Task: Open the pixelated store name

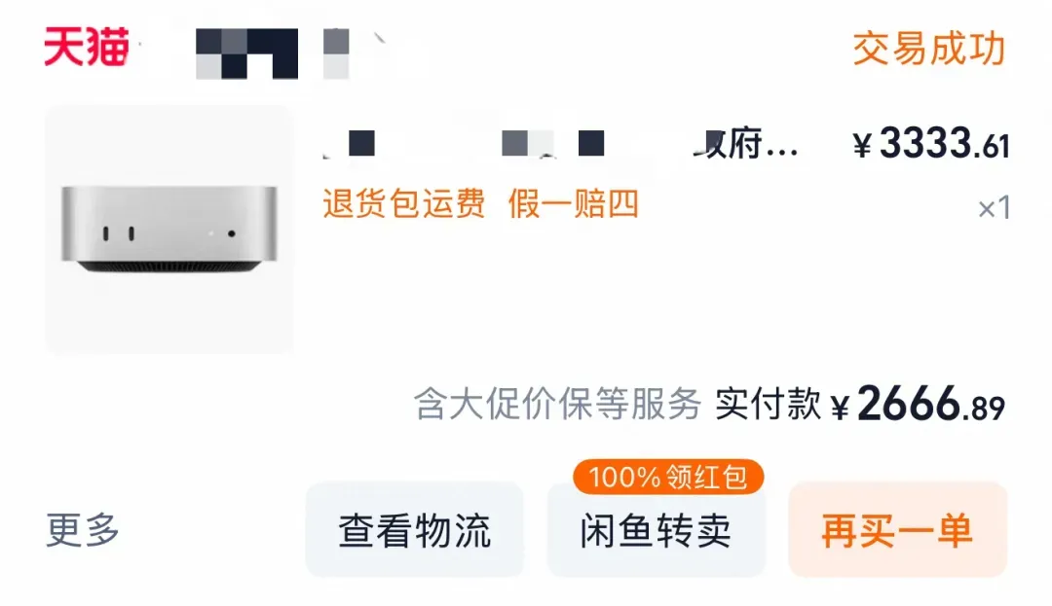Action: [246, 53]
